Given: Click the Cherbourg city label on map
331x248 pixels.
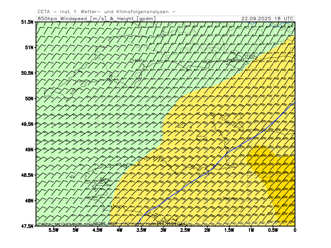Looking at the screenshot, I should tap(231, 124).
